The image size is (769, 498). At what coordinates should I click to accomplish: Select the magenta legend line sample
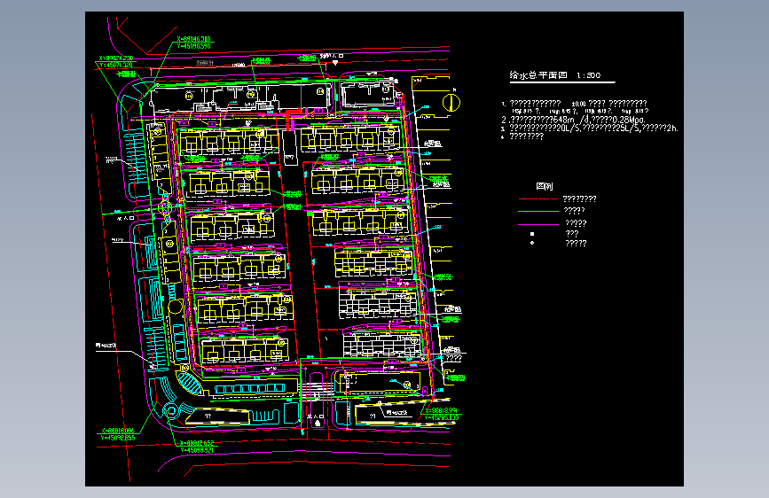(538, 224)
